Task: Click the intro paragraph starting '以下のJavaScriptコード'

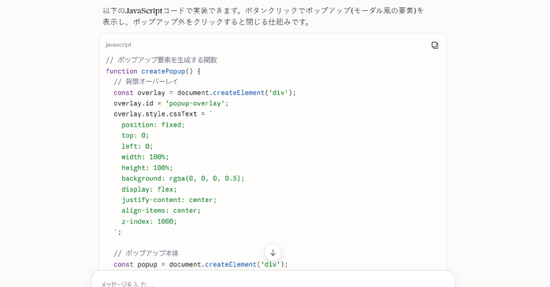Action: point(263,16)
